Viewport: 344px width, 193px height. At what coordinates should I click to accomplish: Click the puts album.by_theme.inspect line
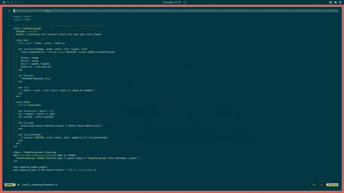(30, 167)
